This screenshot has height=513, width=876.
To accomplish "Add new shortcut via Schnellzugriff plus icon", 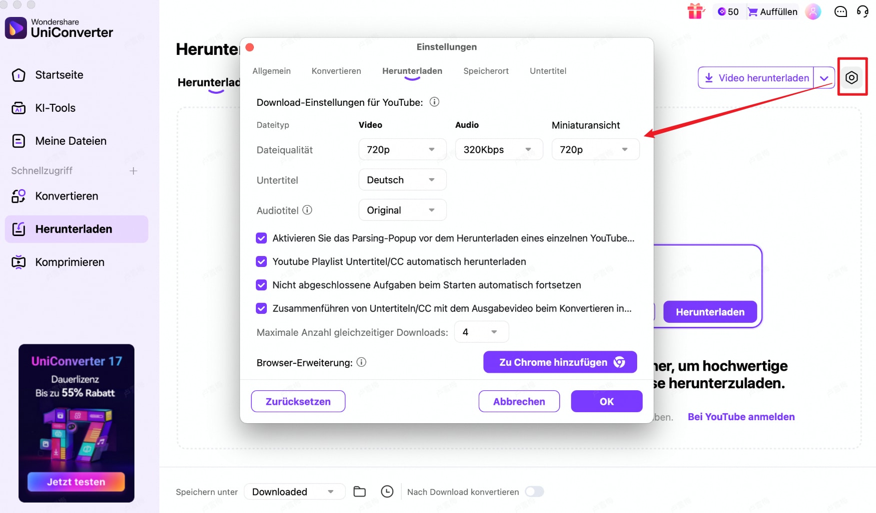I will click(133, 171).
